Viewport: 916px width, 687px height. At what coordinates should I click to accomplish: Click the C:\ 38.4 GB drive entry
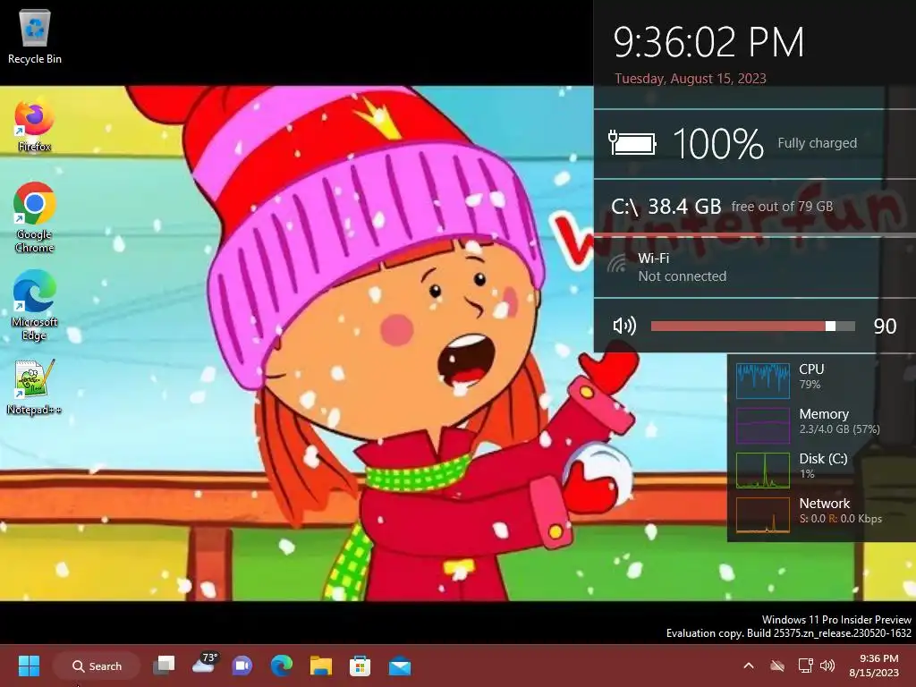pos(722,207)
